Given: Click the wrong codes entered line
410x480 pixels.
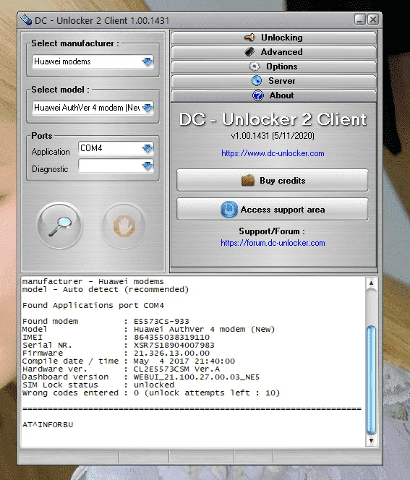Looking at the screenshot, I should pos(151,393).
